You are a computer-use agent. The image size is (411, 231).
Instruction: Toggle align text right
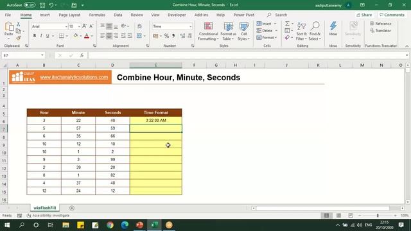pos(116,36)
